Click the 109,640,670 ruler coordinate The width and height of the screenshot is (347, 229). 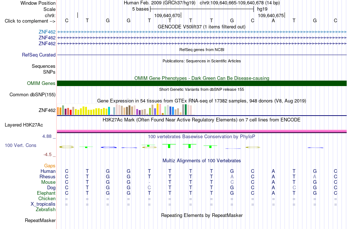[167, 15]
